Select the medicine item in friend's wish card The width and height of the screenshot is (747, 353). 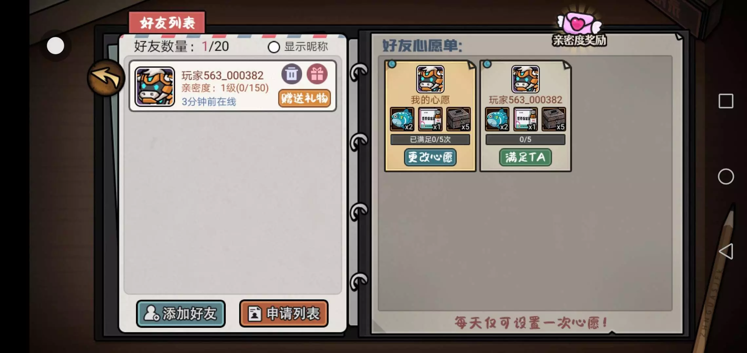tap(525, 119)
